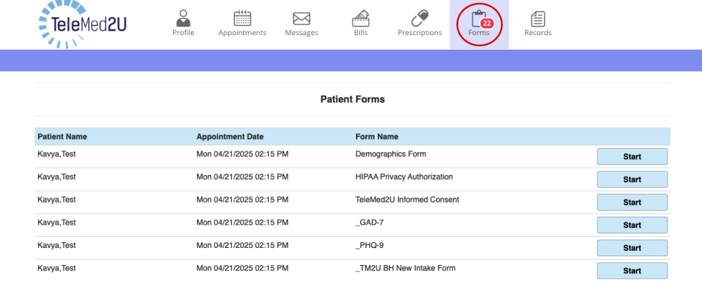Image resolution: width=702 pixels, height=281 pixels.
Task: Click the appointment date in New Intake row
Action: point(242,268)
